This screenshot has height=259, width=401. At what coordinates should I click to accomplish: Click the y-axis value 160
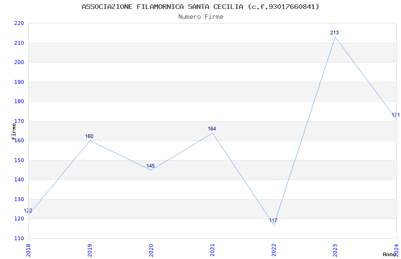[19, 141]
